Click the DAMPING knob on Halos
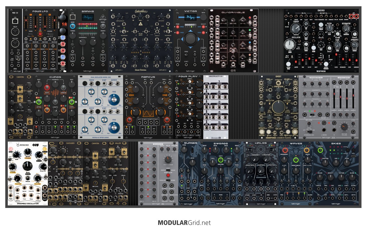The image size is (369, 228). (x=261, y=171)
